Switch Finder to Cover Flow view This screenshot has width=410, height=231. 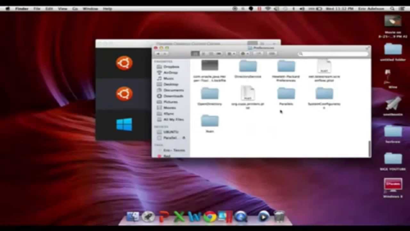[219, 54]
